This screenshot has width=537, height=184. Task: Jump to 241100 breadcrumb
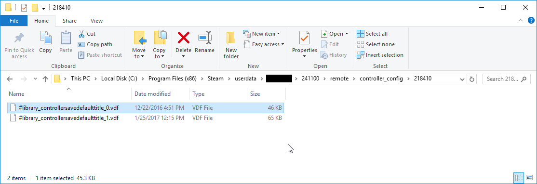(310, 79)
